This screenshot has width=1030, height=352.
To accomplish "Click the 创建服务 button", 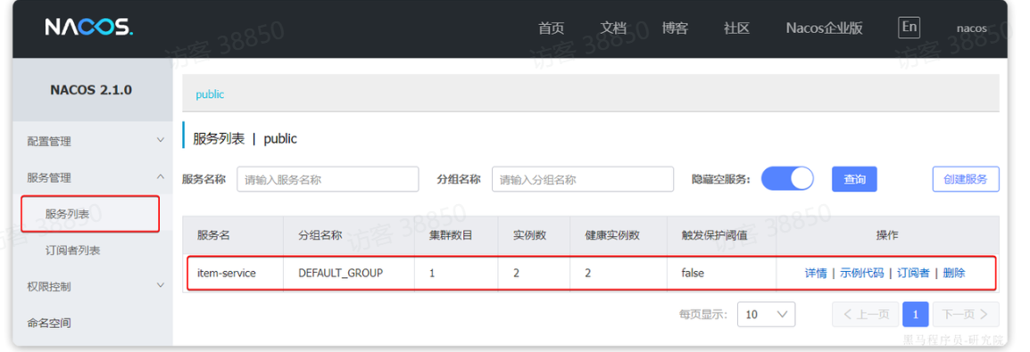I will (966, 179).
